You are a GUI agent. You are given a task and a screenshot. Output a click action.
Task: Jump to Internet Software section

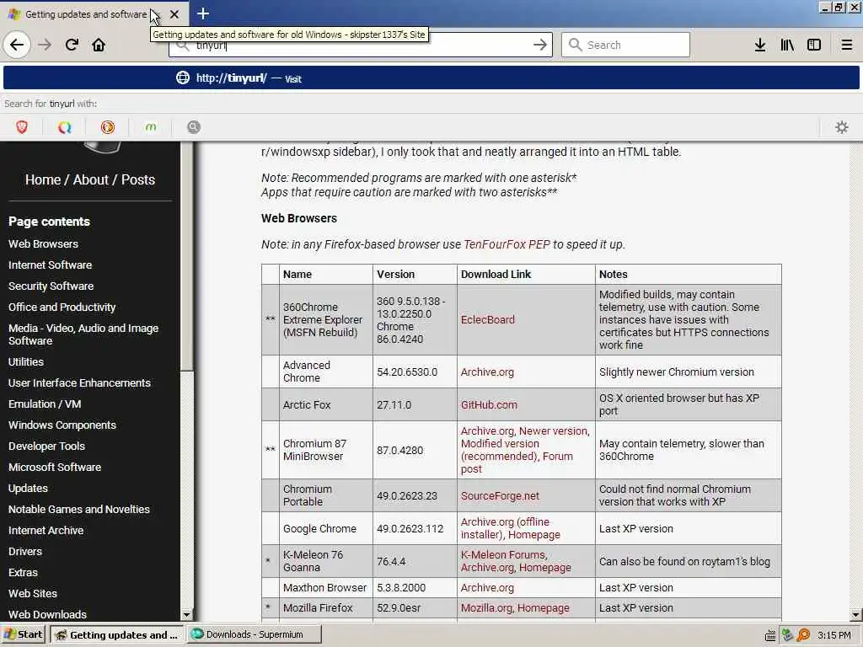click(50, 265)
